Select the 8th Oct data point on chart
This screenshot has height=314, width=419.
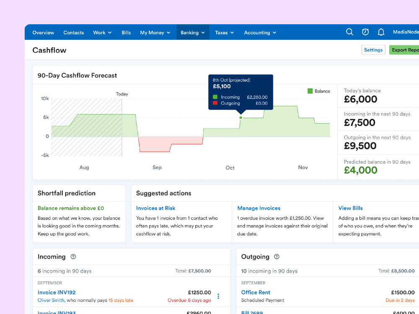[241, 118]
